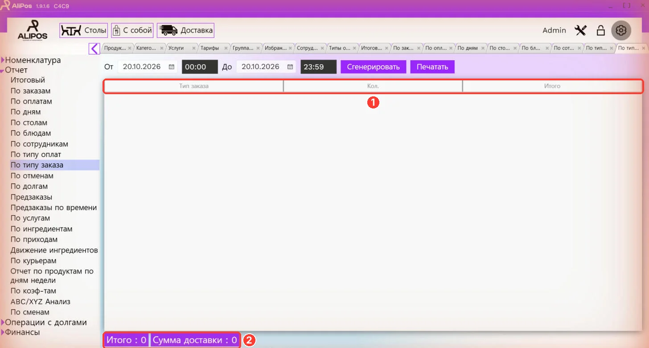Collapse the Отчет section
The height and width of the screenshot is (348, 649).
tap(3, 70)
